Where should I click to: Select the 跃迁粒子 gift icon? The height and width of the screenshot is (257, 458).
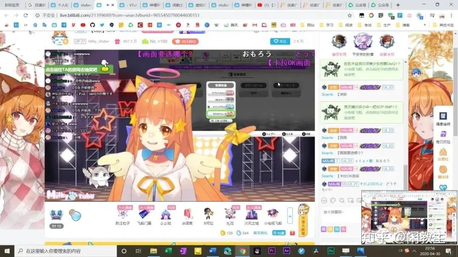123,214
